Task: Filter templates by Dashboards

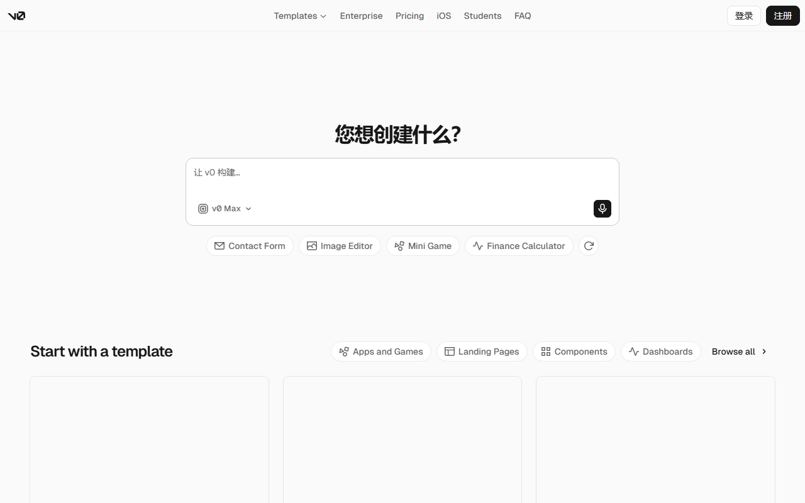Action: coord(661,351)
